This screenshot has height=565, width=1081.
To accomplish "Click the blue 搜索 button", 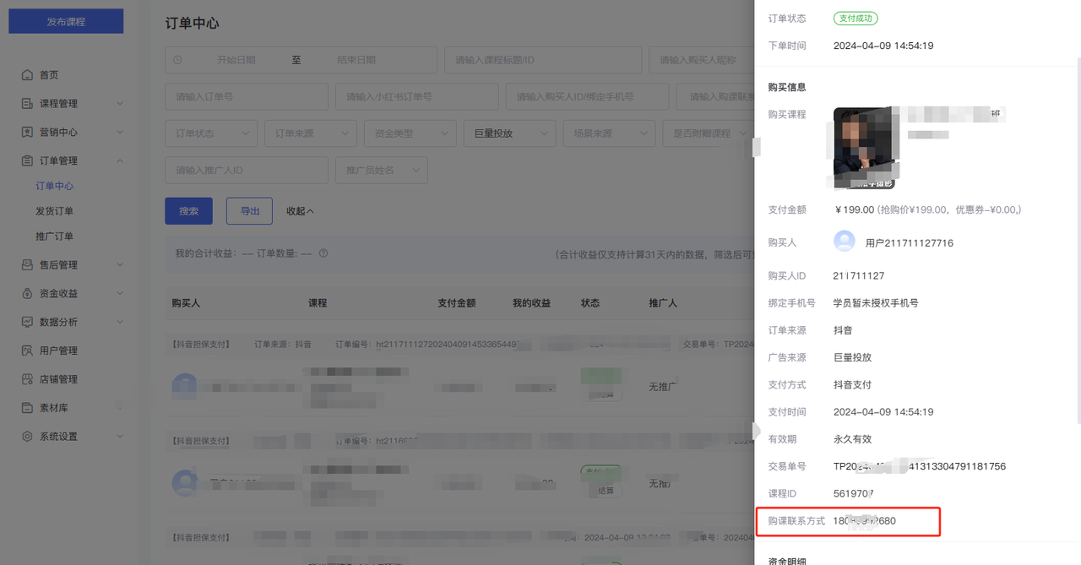I will (188, 211).
